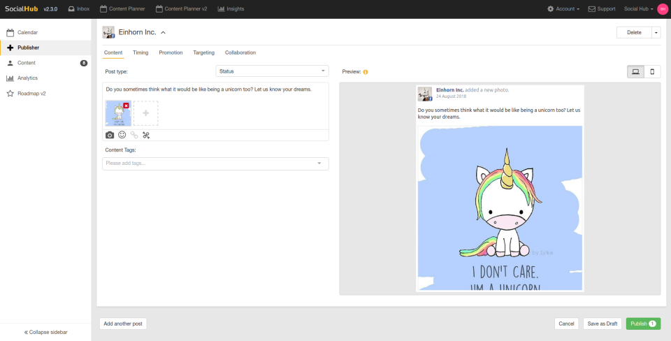The width and height of the screenshot is (671, 341).
Task: Switch preview to desktop view
Action: [x=635, y=71]
